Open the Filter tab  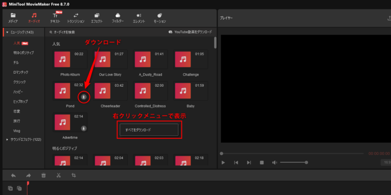(118, 18)
